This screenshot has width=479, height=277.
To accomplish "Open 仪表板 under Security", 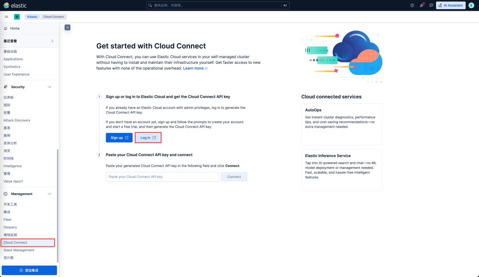I will click(8, 98).
